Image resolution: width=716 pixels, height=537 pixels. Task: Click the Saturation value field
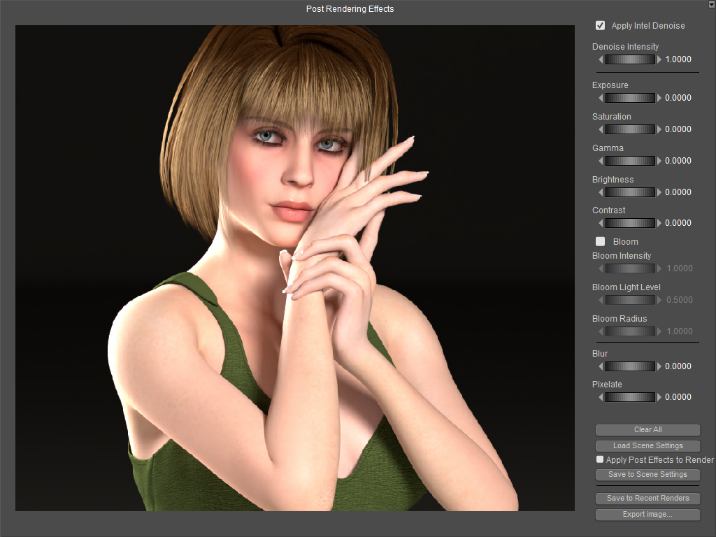point(678,129)
